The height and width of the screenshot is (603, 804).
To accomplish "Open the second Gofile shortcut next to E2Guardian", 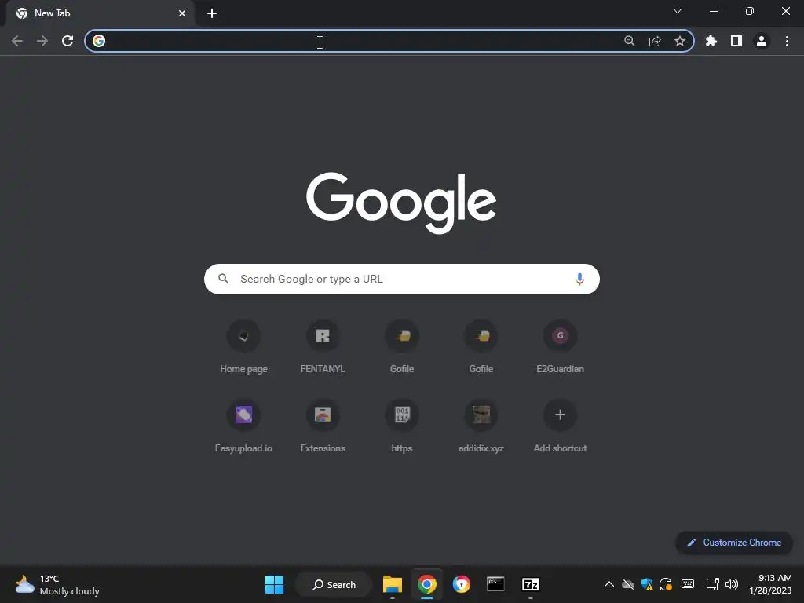I will pos(481,346).
